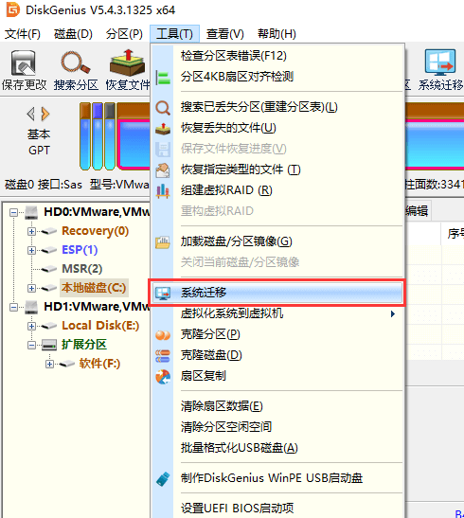Click the 搜索分区 magnifier toolbar icon
Viewport: 464px width, 518px height.
76,63
